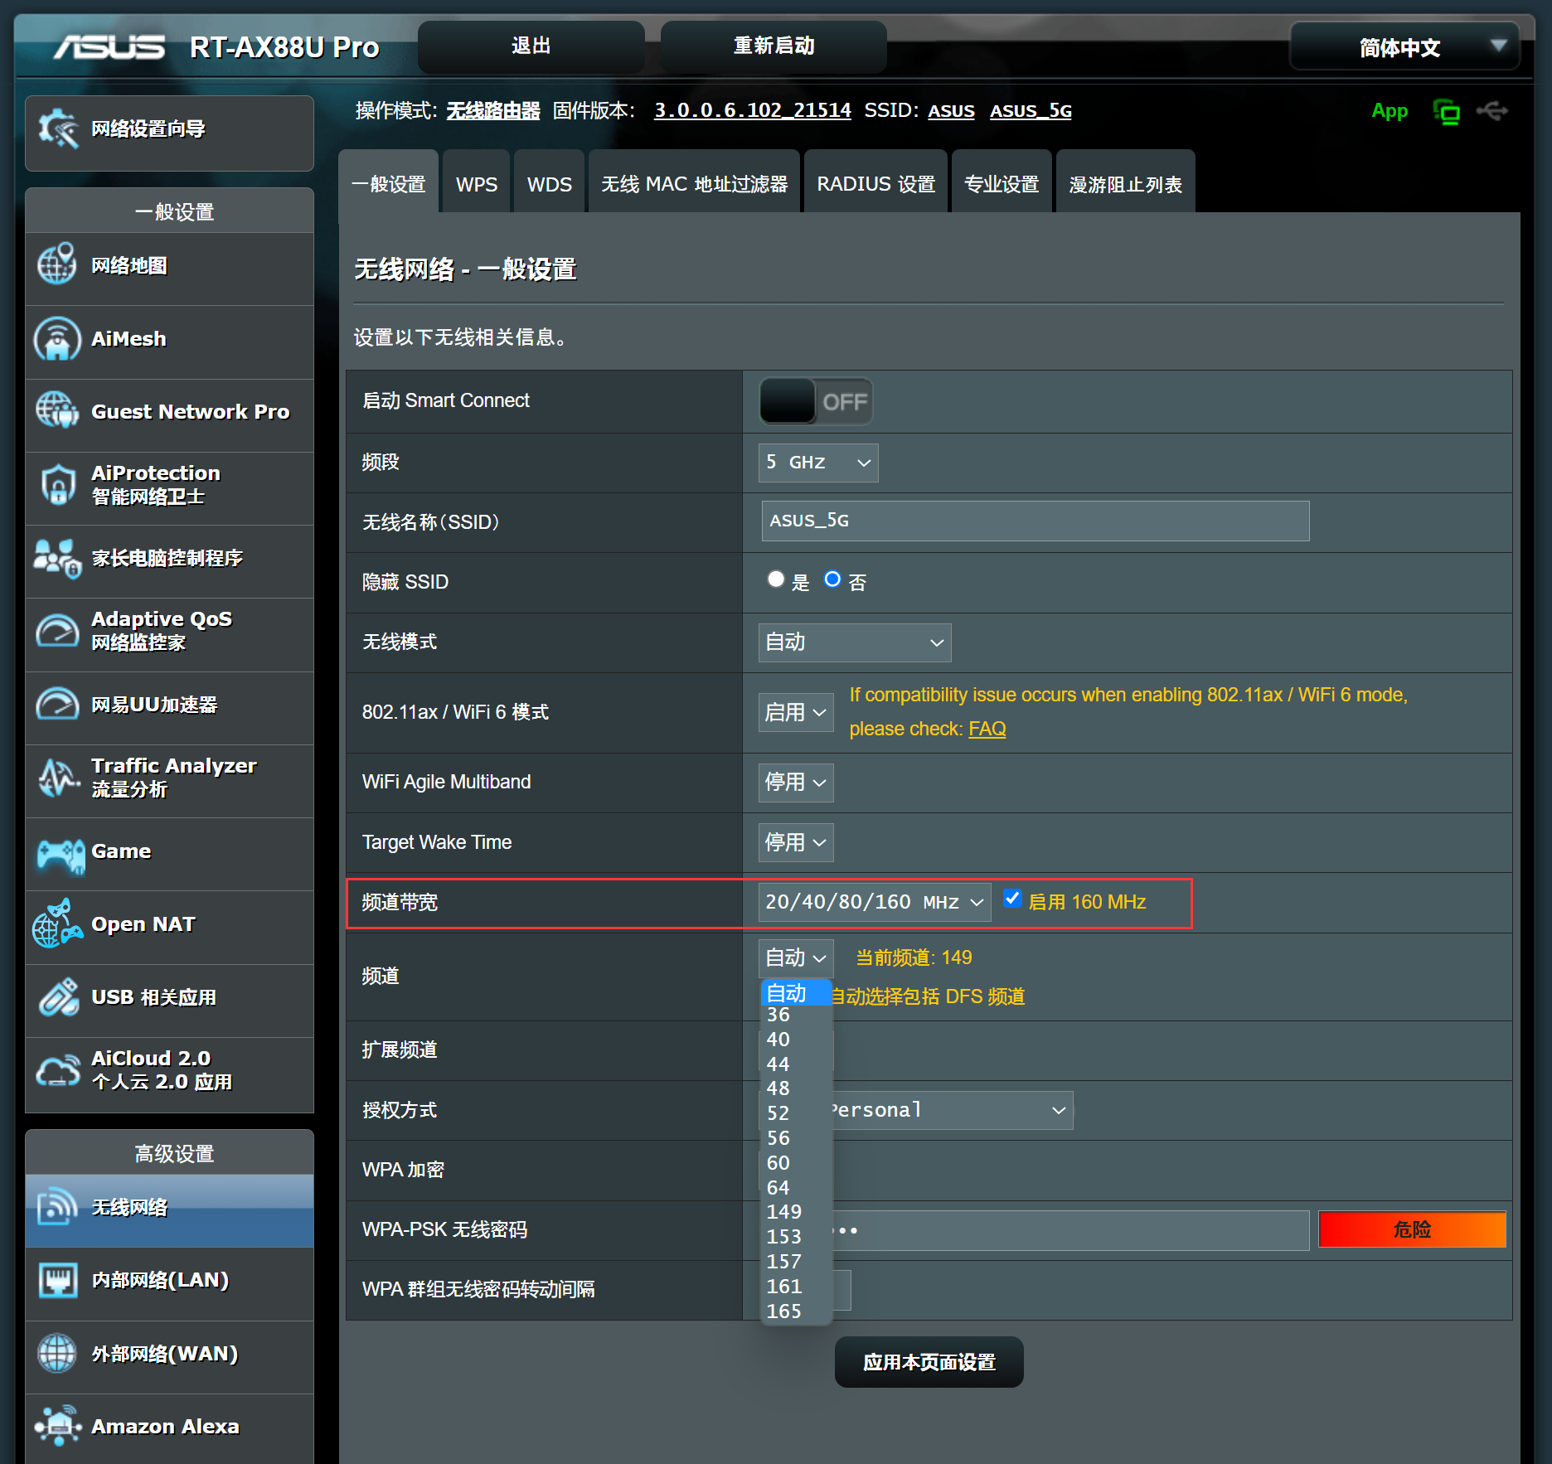The image size is (1552, 1464).
Task: Click the apply page settings button
Action: click(x=929, y=1362)
